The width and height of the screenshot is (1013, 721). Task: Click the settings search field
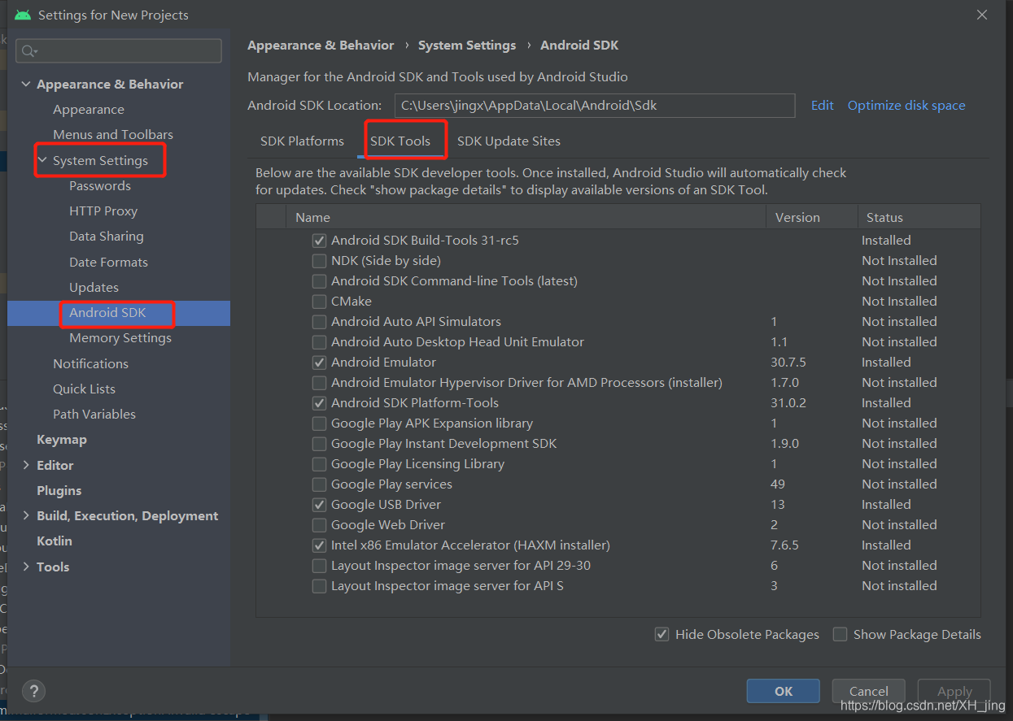[x=119, y=51]
